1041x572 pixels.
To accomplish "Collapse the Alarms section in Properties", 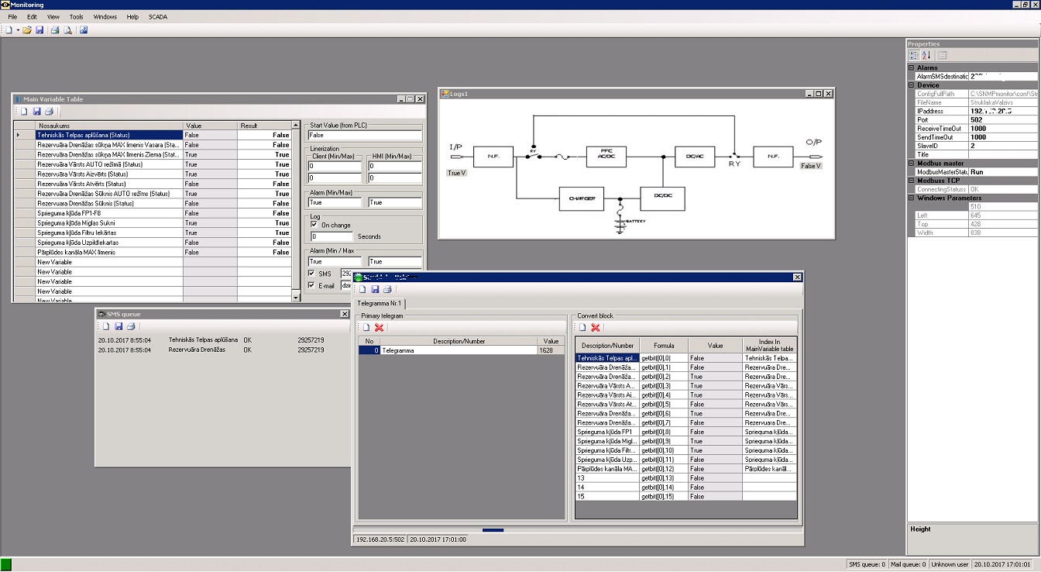I will tap(912, 68).
